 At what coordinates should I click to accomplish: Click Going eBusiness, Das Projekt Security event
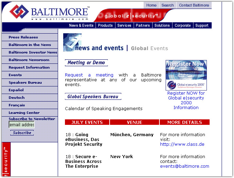tap(84, 140)
